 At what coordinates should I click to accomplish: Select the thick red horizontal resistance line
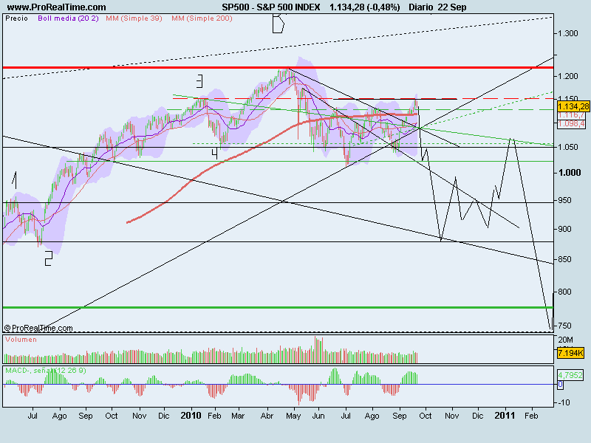278,67
